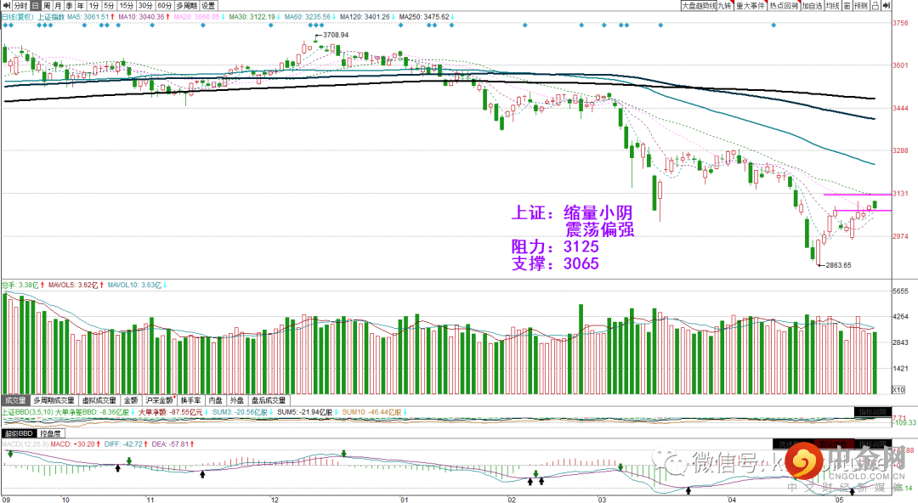
Task: Click the 3708.94 high price marker
Action: coord(336,35)
